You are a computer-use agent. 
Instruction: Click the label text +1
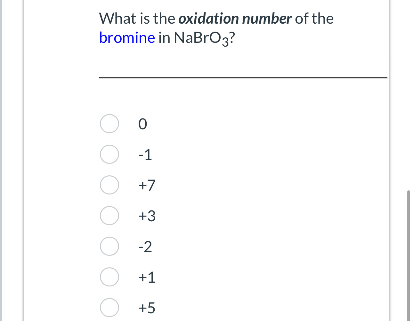146,277
